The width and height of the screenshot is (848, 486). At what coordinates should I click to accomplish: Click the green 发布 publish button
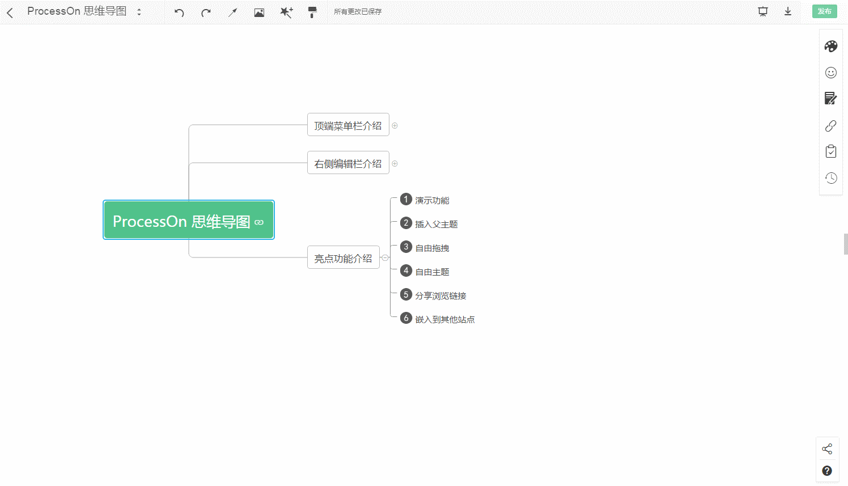[824, 11]
